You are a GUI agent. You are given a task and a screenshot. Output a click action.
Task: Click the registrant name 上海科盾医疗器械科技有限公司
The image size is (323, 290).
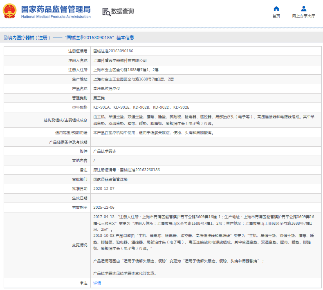click(120, 60)
